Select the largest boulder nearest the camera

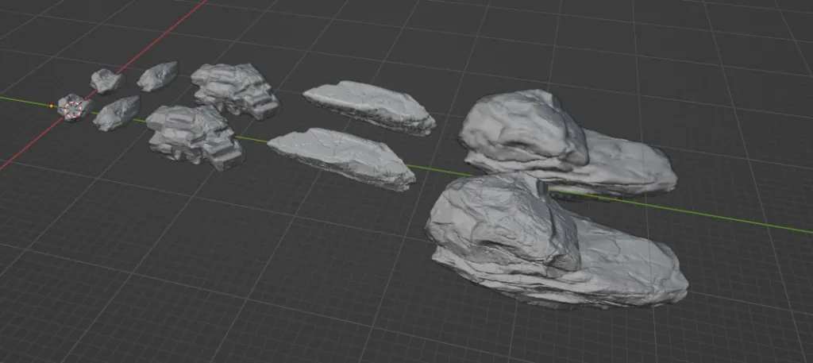click(x=555, y=241)
